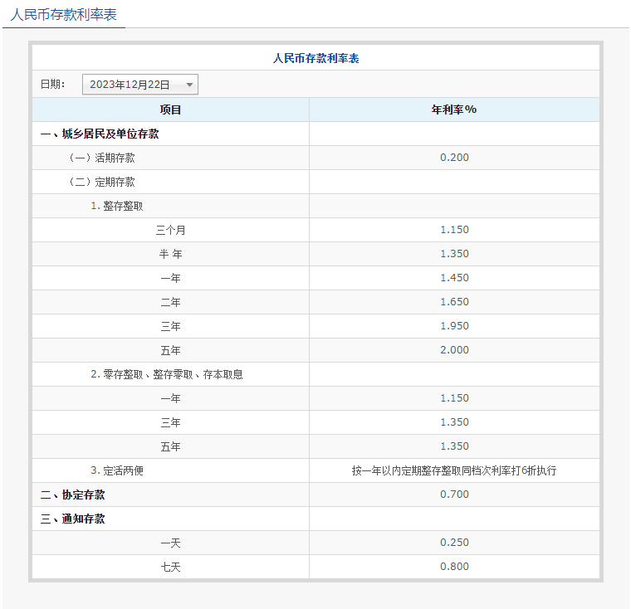Screen dimensions: 631x609
Task: Click the 2.000 rate value
Action: point(454,350)
